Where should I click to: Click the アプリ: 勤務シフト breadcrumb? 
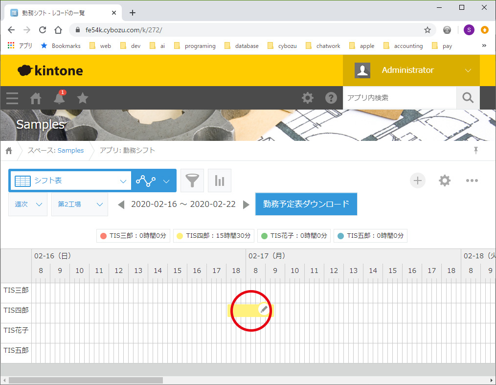[x=127, y=150]
